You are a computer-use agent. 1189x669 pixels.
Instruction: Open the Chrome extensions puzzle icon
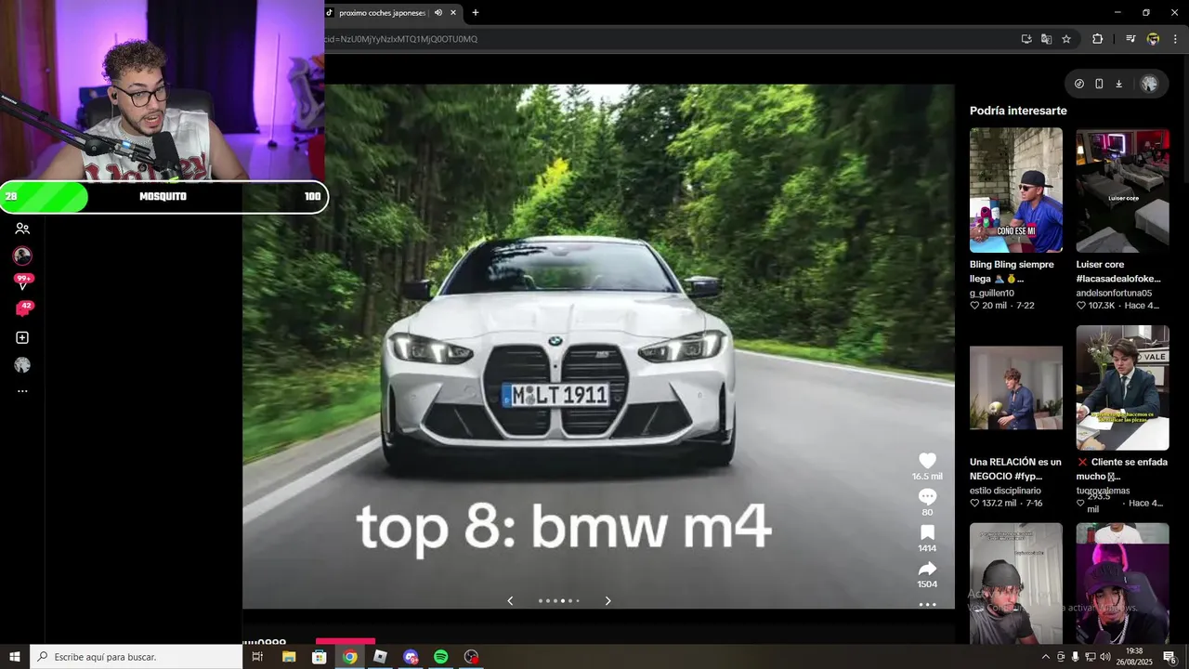click(x=1097, y=39)
